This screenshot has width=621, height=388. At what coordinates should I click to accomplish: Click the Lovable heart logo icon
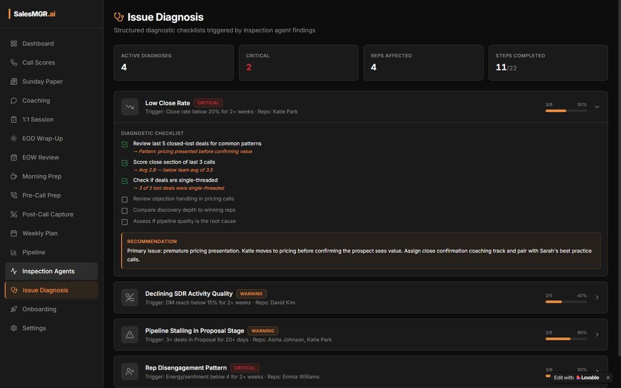coord(578,378)
